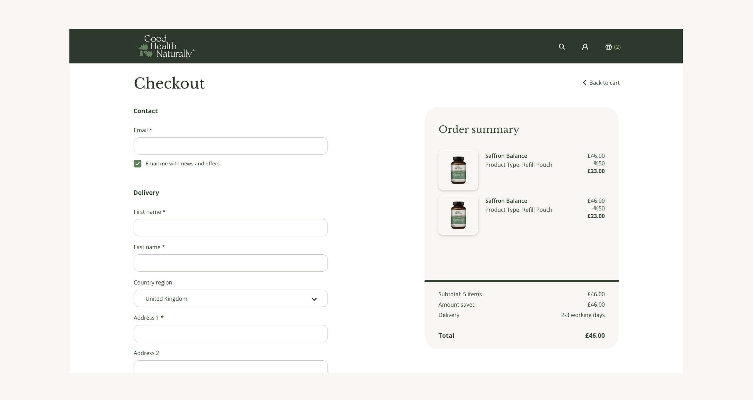Click the dropdown arrow next to United Kingdom
753x400 pixels.
coord(314,299)
